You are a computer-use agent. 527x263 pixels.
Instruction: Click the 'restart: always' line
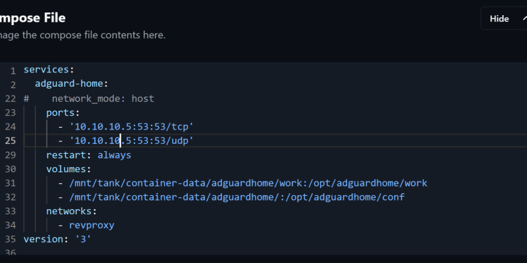pos(88,155)
